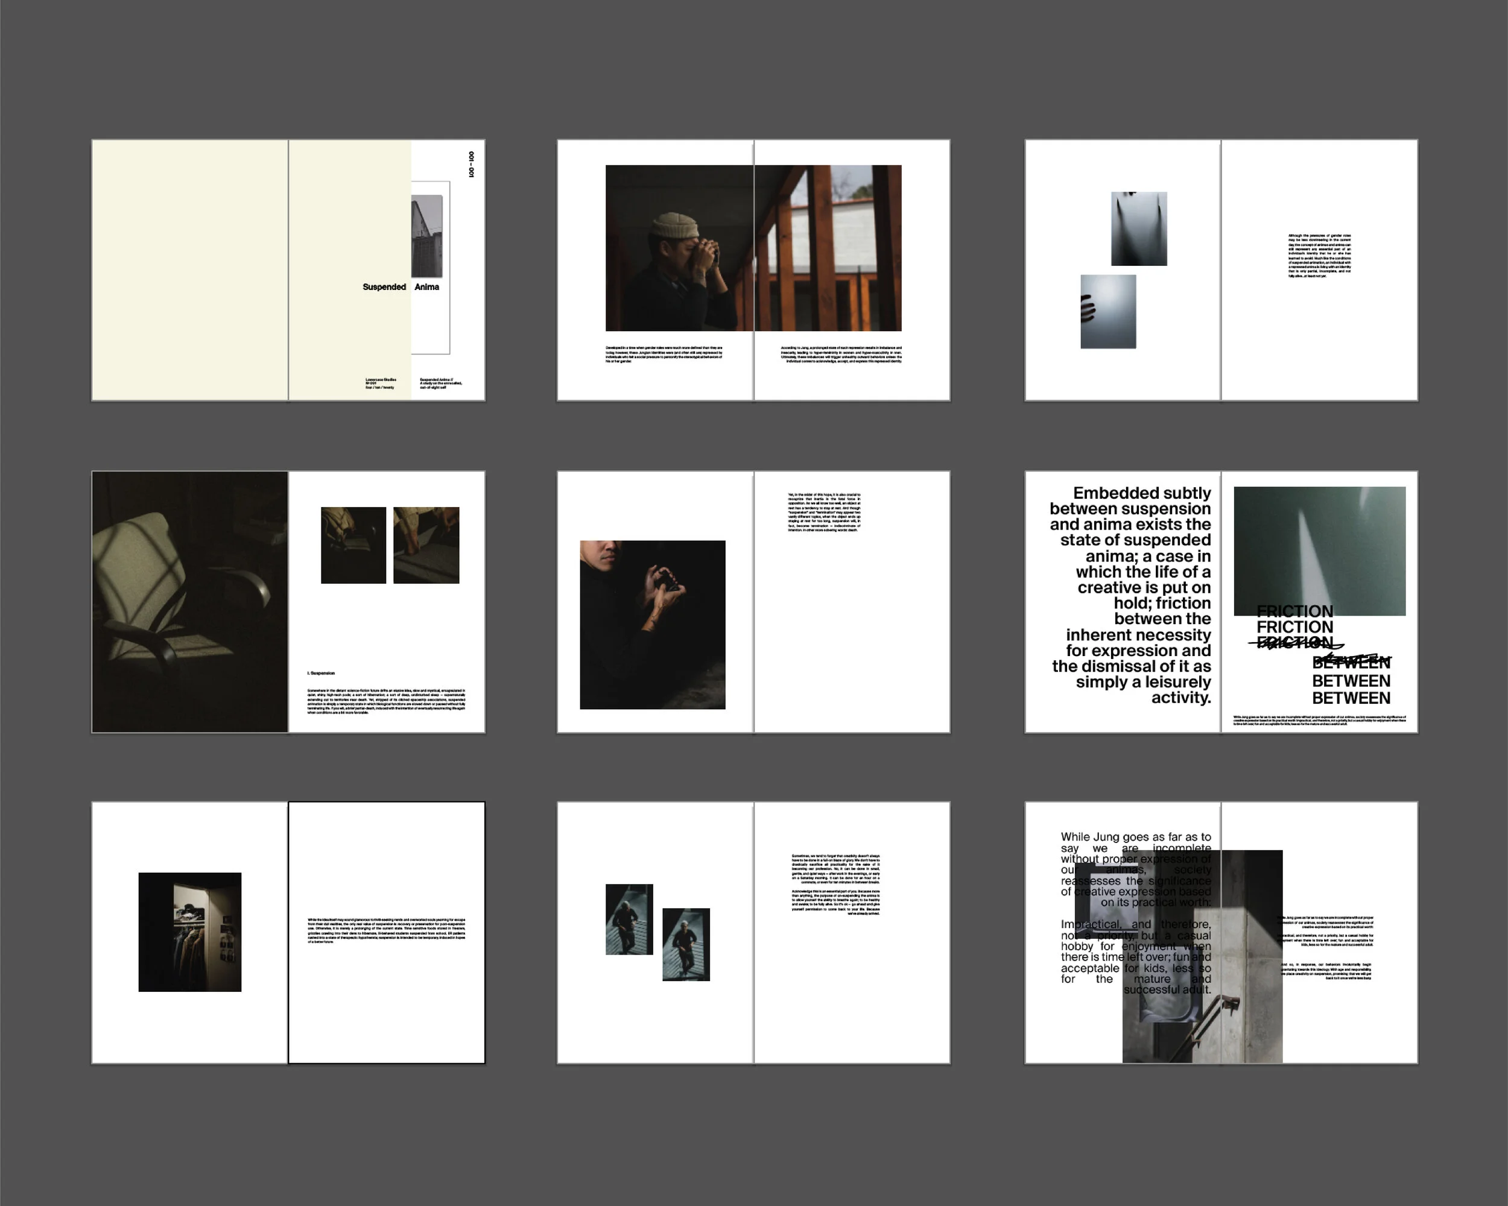This screenshot has height=1206, width=1508.
Task: Select the gray image with hand silhouette
Action: coord(1108,312)
